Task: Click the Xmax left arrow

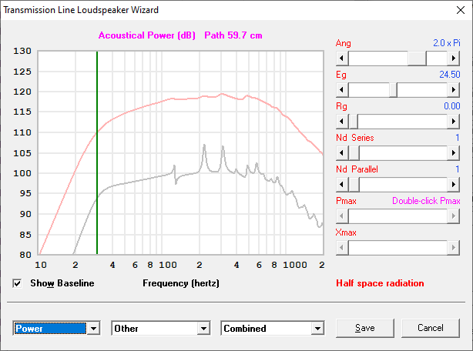Action: tap(342, 248)
